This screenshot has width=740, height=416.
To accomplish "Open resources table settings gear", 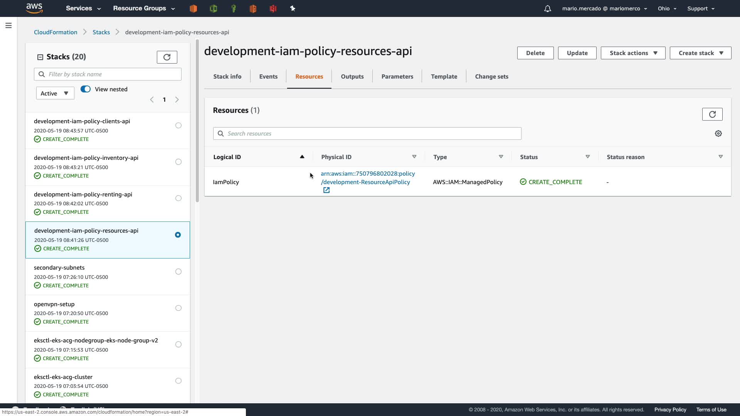I will [x=718, y=133].
